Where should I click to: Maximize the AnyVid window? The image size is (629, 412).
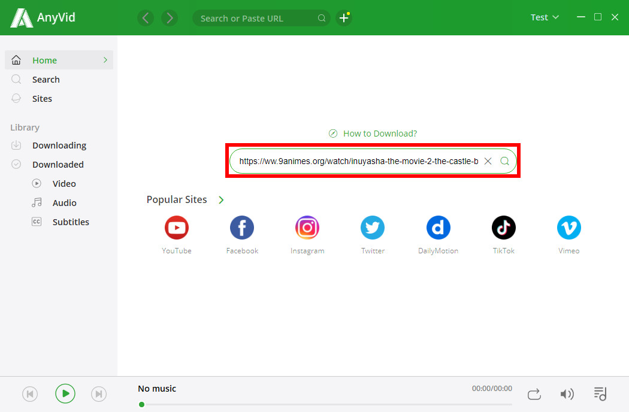point(598,17)
